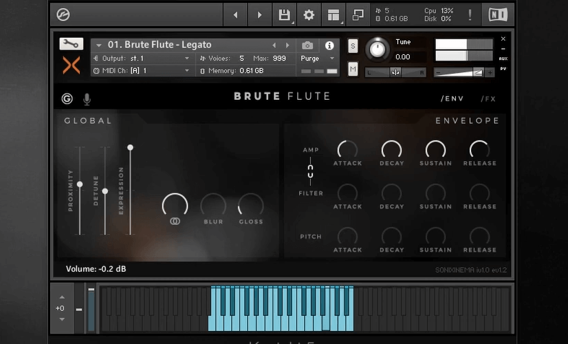Viewport: 568px width, 344px height.
Task: Click the Kontakt logo icon at top left
Action: pos(63,15)
